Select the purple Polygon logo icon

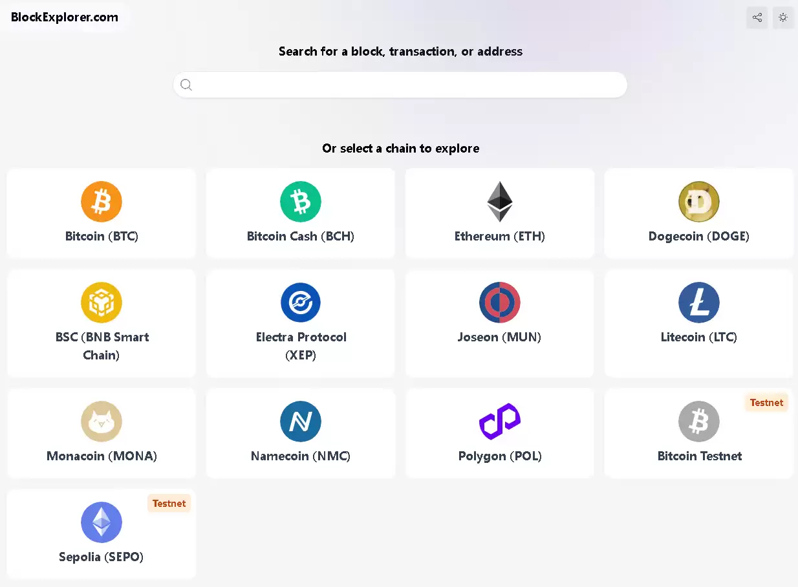[500, 422]
